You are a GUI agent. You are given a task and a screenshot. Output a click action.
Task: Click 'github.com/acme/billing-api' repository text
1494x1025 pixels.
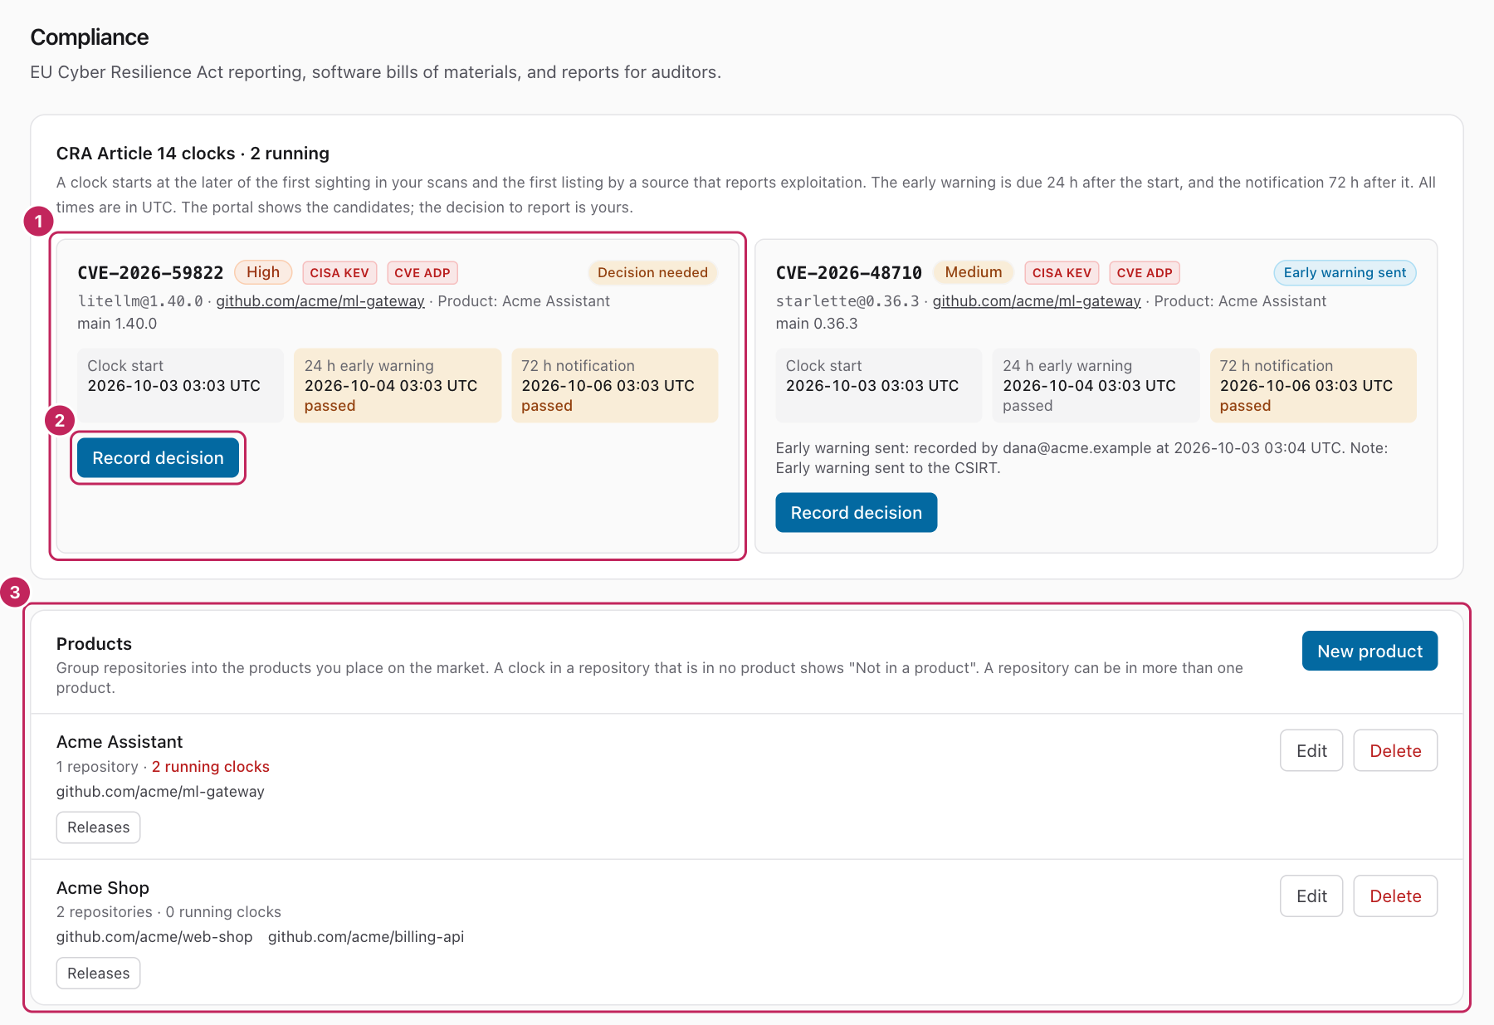coord(366,937)
